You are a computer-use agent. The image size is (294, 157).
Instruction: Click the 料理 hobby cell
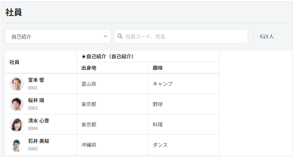point(158,125)
